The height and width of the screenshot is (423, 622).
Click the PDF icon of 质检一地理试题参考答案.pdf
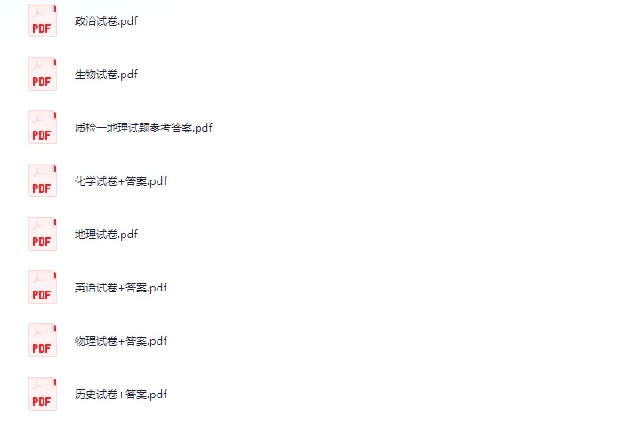click(x=43, y=127)
